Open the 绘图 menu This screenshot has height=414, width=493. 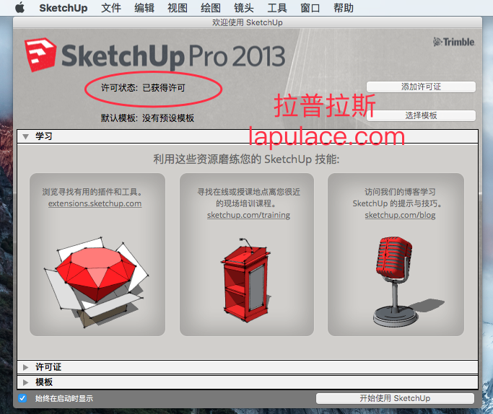[211, 8]
